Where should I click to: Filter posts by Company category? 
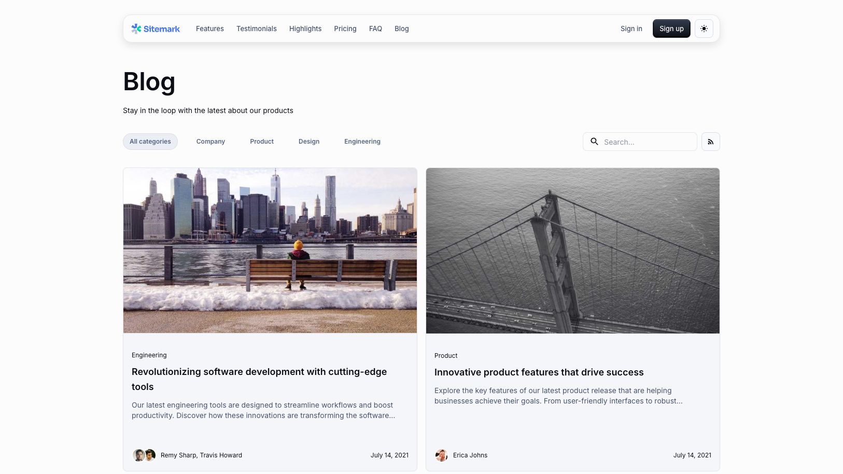click(210, 142)
